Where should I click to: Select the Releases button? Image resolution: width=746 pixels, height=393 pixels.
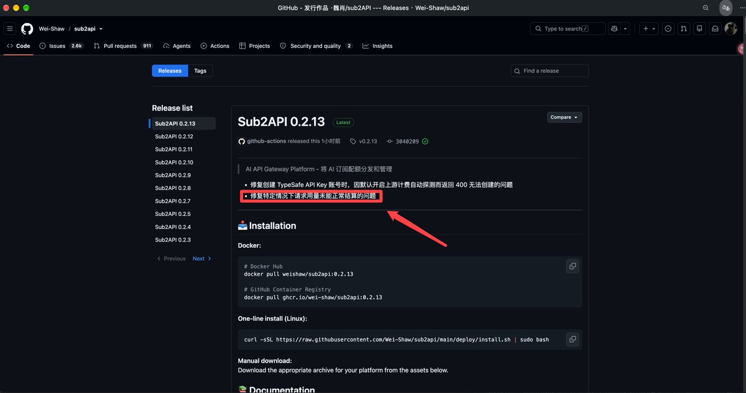pos(170,71)
